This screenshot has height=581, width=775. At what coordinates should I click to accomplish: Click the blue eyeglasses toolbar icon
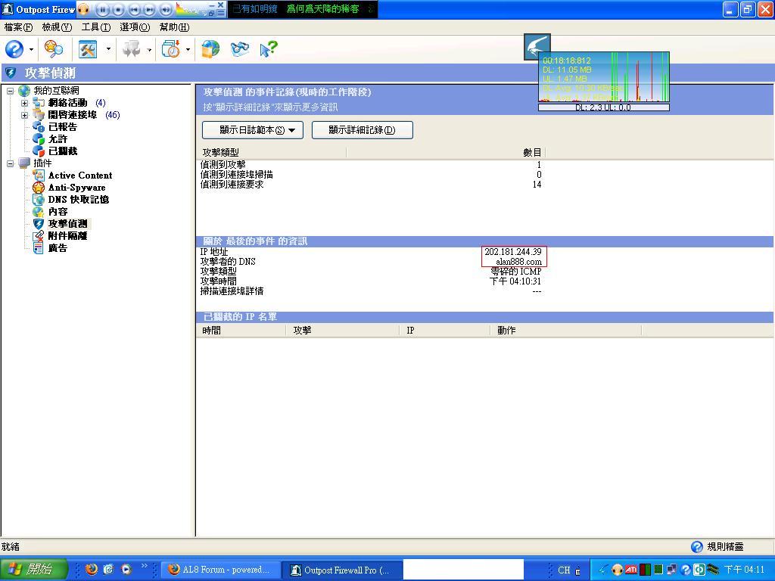click(x=240, y=49)
